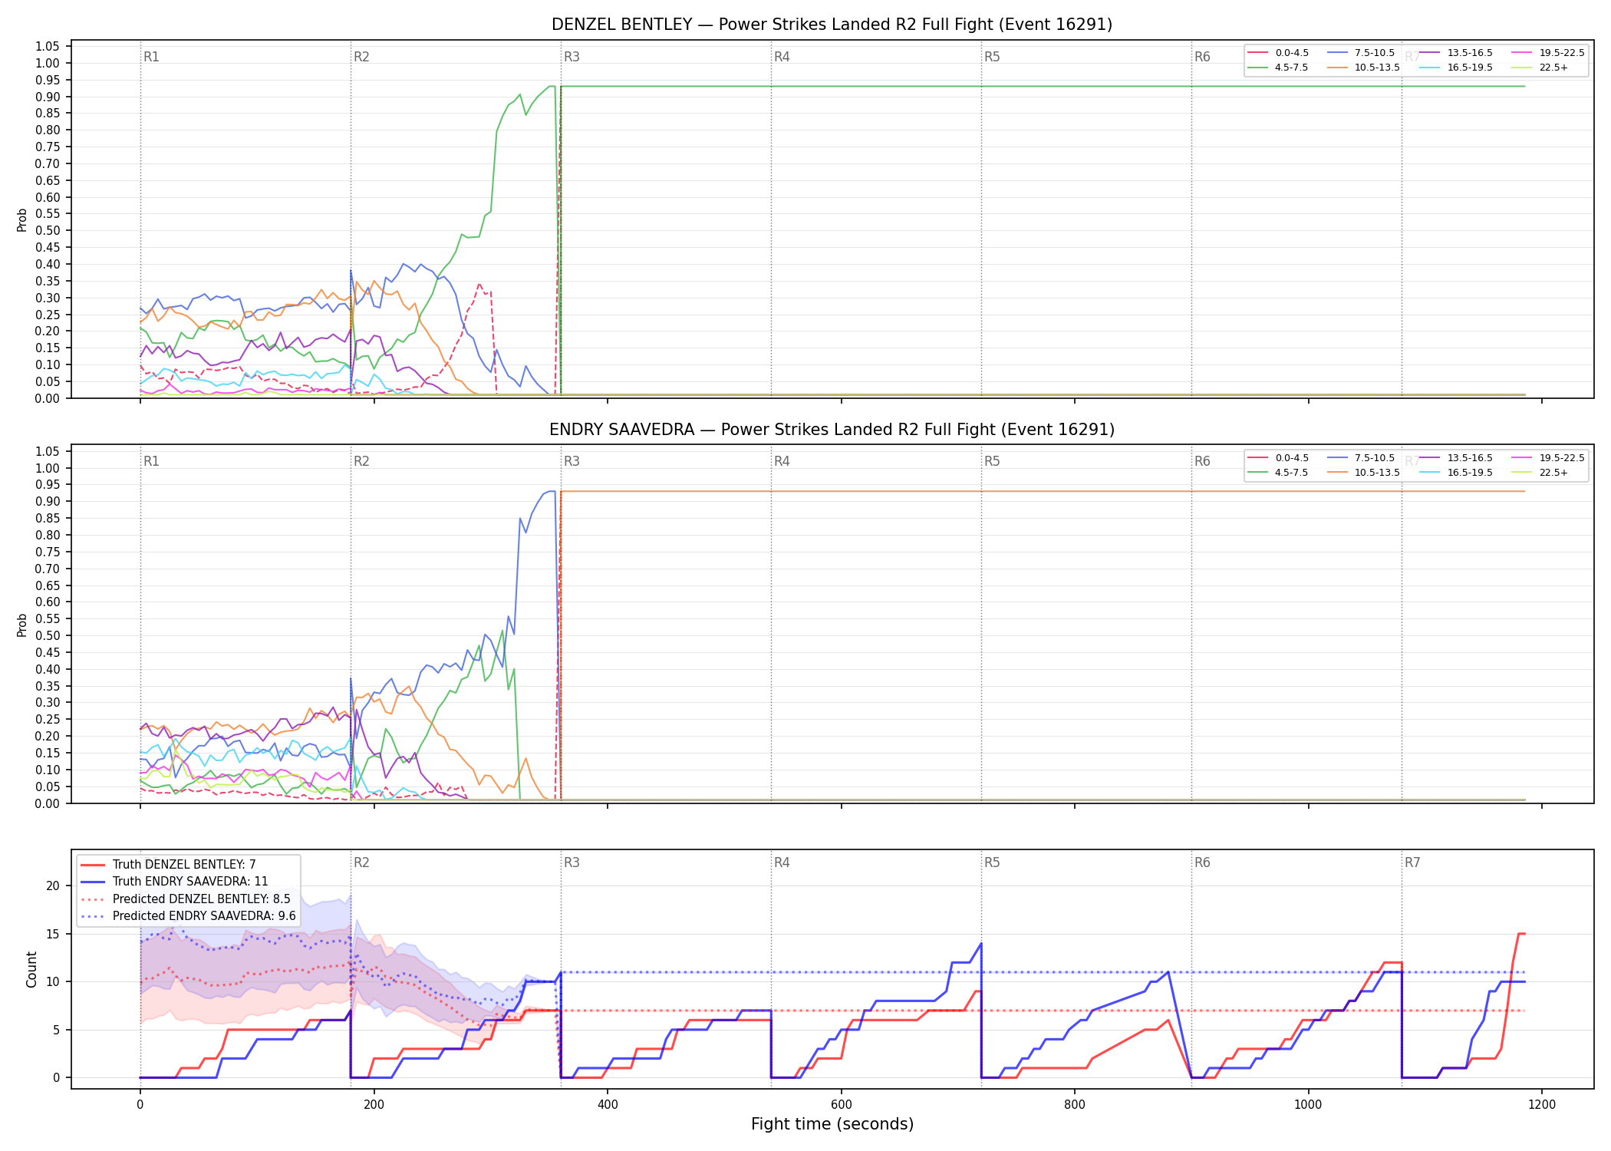
Task: Select the 4.5-7.5 legend entry in top chart
Action: [1279, 68]
